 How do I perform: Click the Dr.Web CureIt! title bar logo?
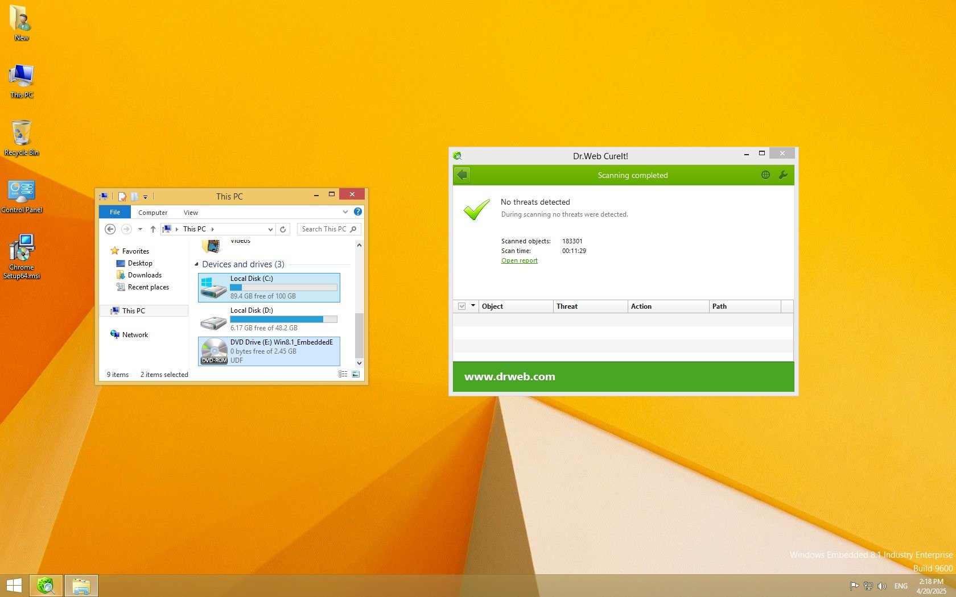pyautogui.click(x=457, y=156)
